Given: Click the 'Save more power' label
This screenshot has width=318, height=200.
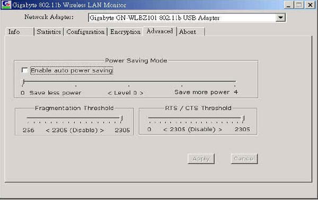Looking at the screenshot, I should click(202, 92).
